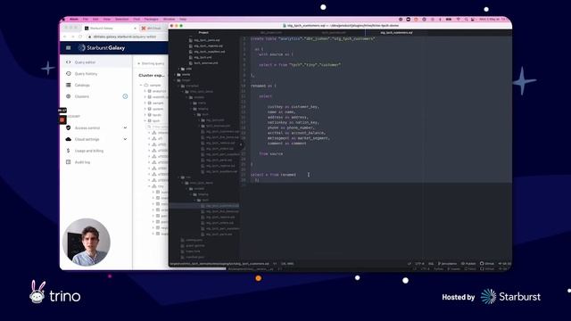Switch to the dbt Cloud browser tab
This screenshot has height=321, width=571.
pos(153,28)
